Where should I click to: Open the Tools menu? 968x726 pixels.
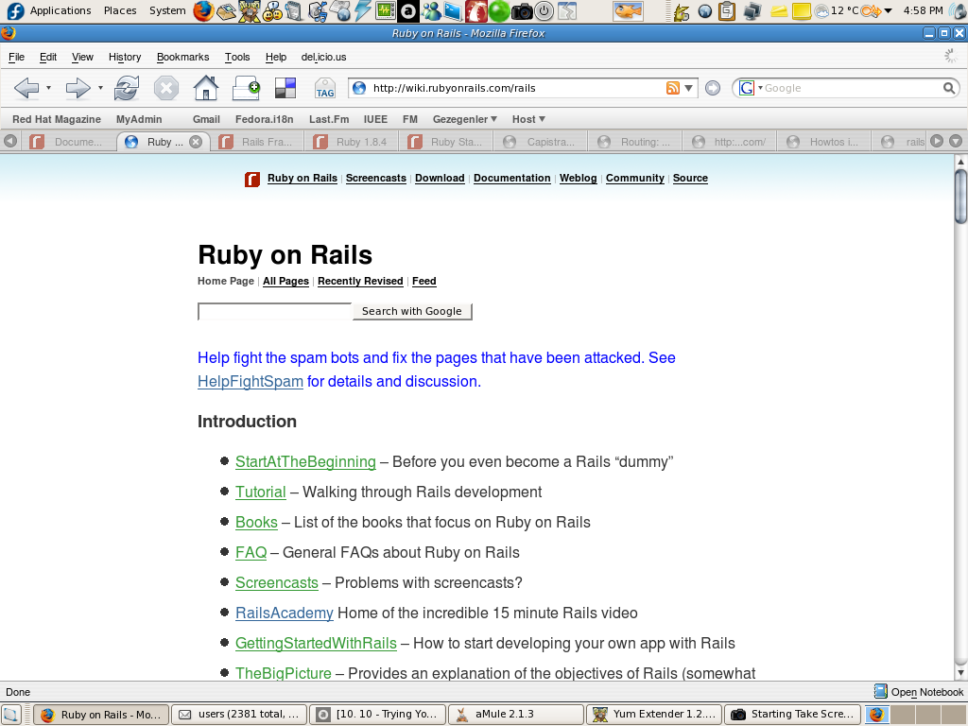click(x=237, y=57)
